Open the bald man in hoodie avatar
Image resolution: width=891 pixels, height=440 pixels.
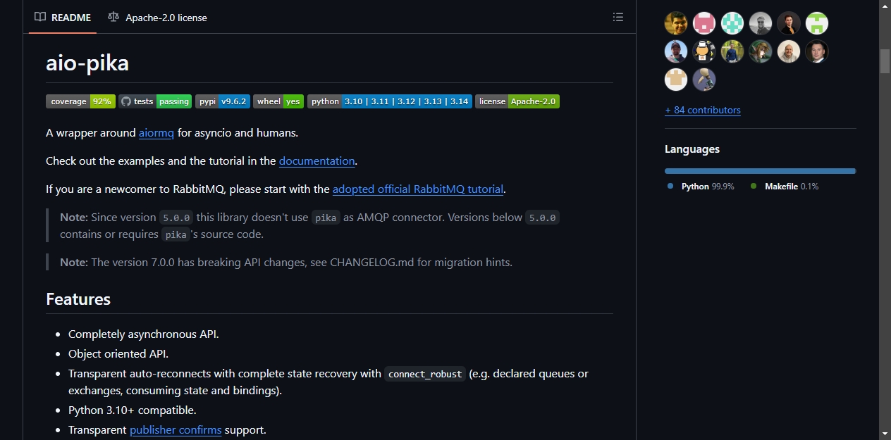[x=789, y=51]
